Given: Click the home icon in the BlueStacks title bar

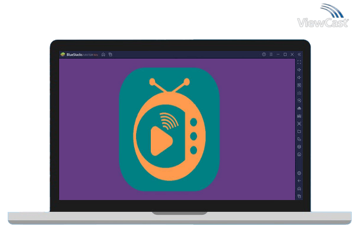Looking at the screenshot, I should click(x=103, y=54).
